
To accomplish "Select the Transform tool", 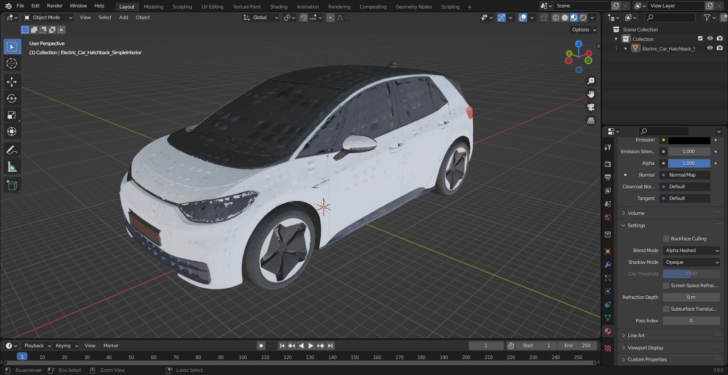I will point(12,131).
